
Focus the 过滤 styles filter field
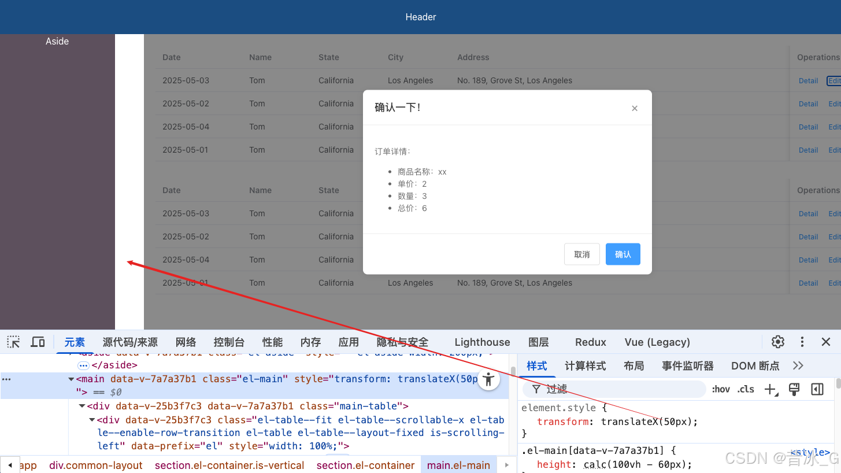[614, 389]
